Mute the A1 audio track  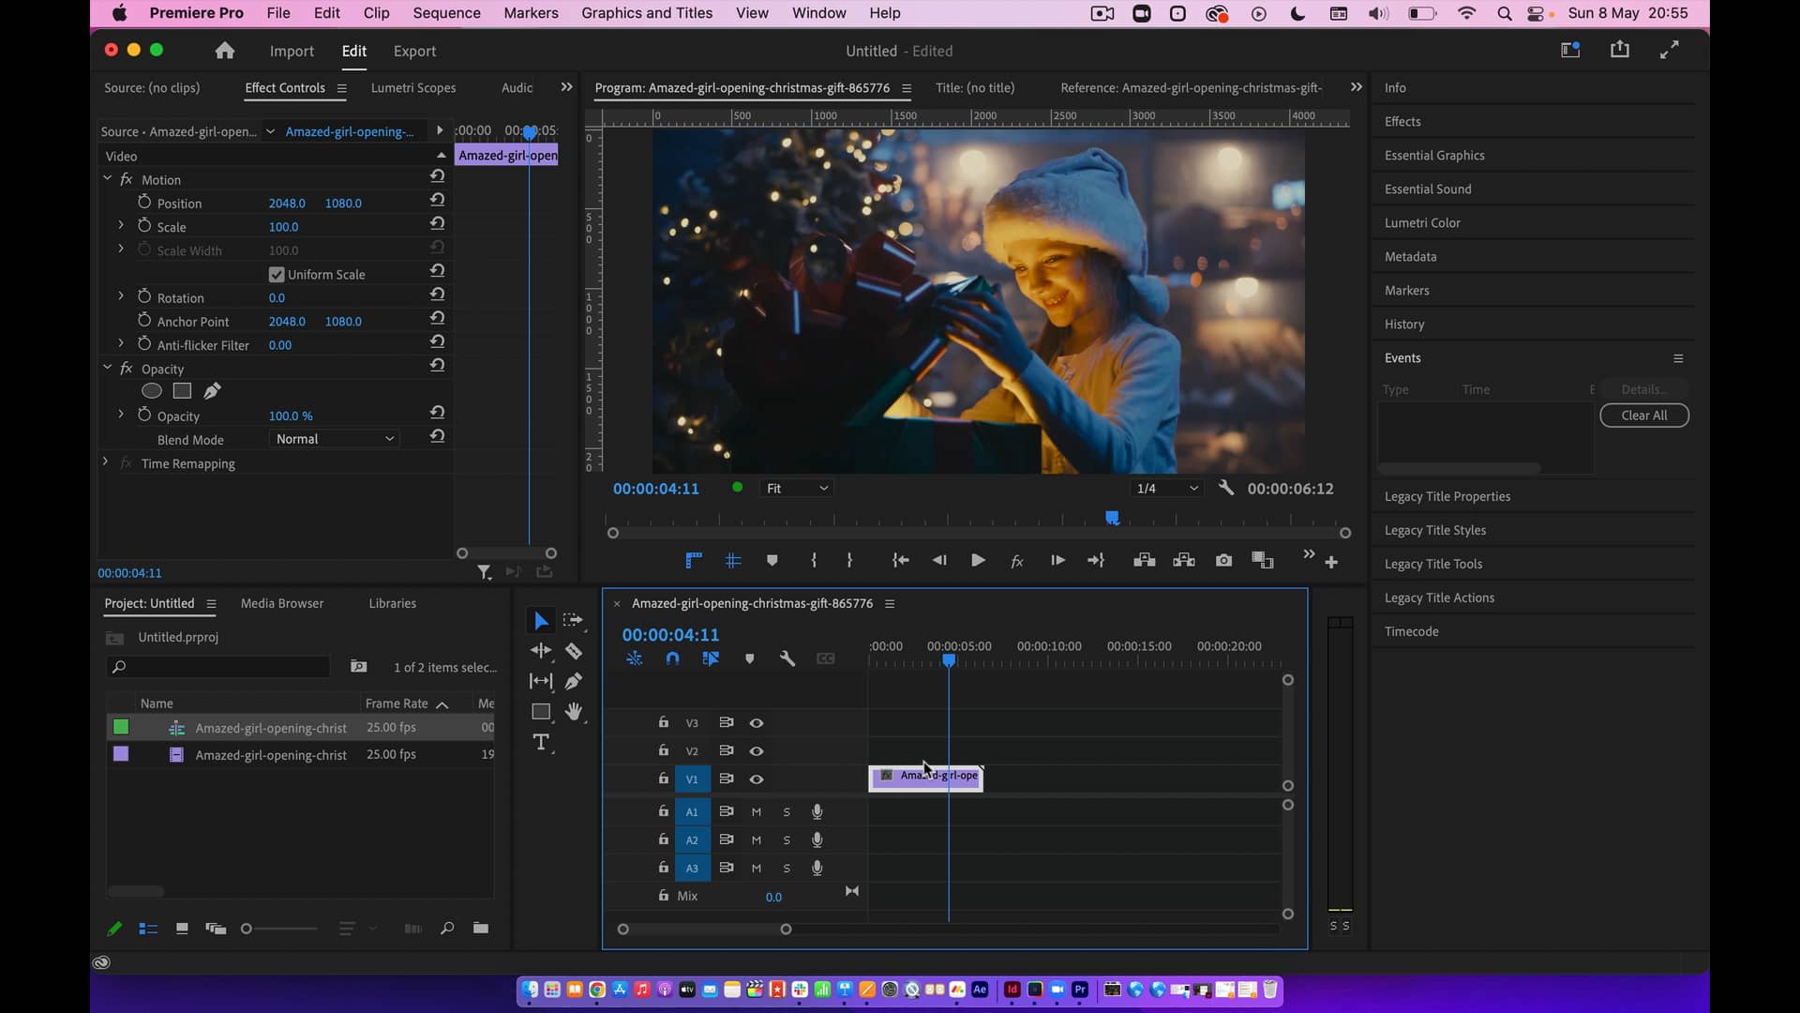pos(757,811)
